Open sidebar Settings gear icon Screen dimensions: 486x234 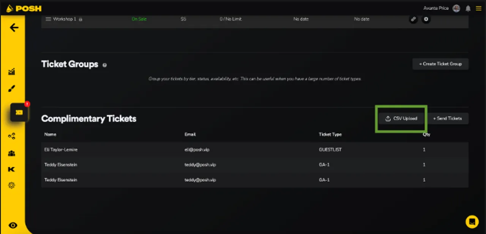click(x=11, y=185)
